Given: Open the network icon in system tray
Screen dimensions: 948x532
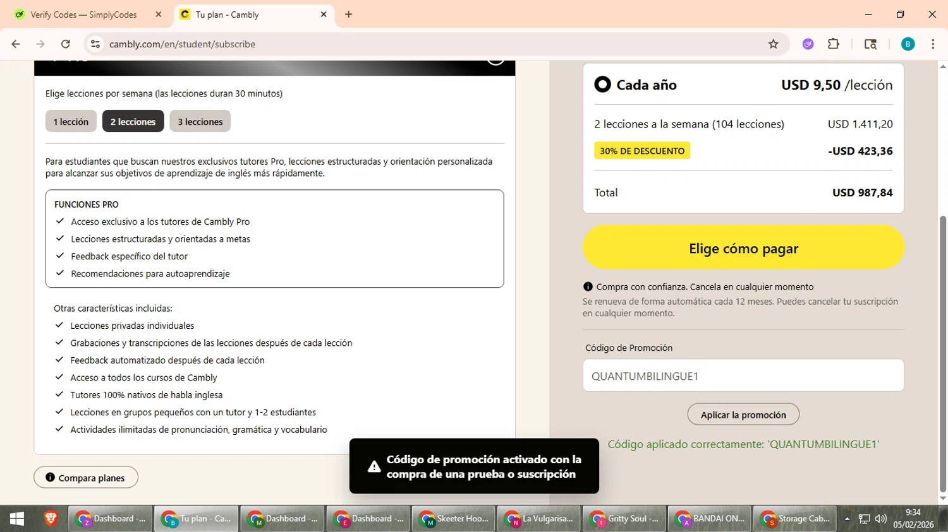Looking at the screenshot, I should pyautogui.click(x=864, y=519).
